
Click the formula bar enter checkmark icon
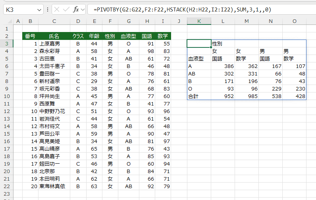pyautogui.click(x=66, y=9)
